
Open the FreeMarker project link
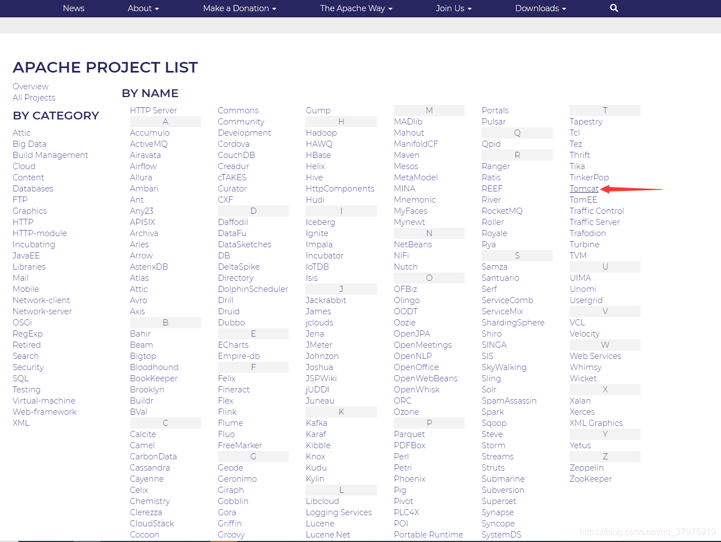pyautogui.click(x=240, y=445)
